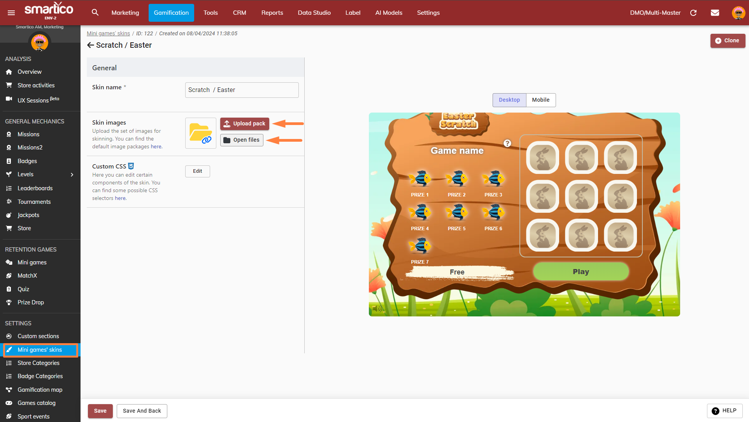Click the user avatar in top right

tap(738, 13)
